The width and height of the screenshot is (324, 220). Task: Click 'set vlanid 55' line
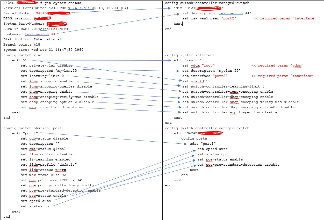[196, 81]
